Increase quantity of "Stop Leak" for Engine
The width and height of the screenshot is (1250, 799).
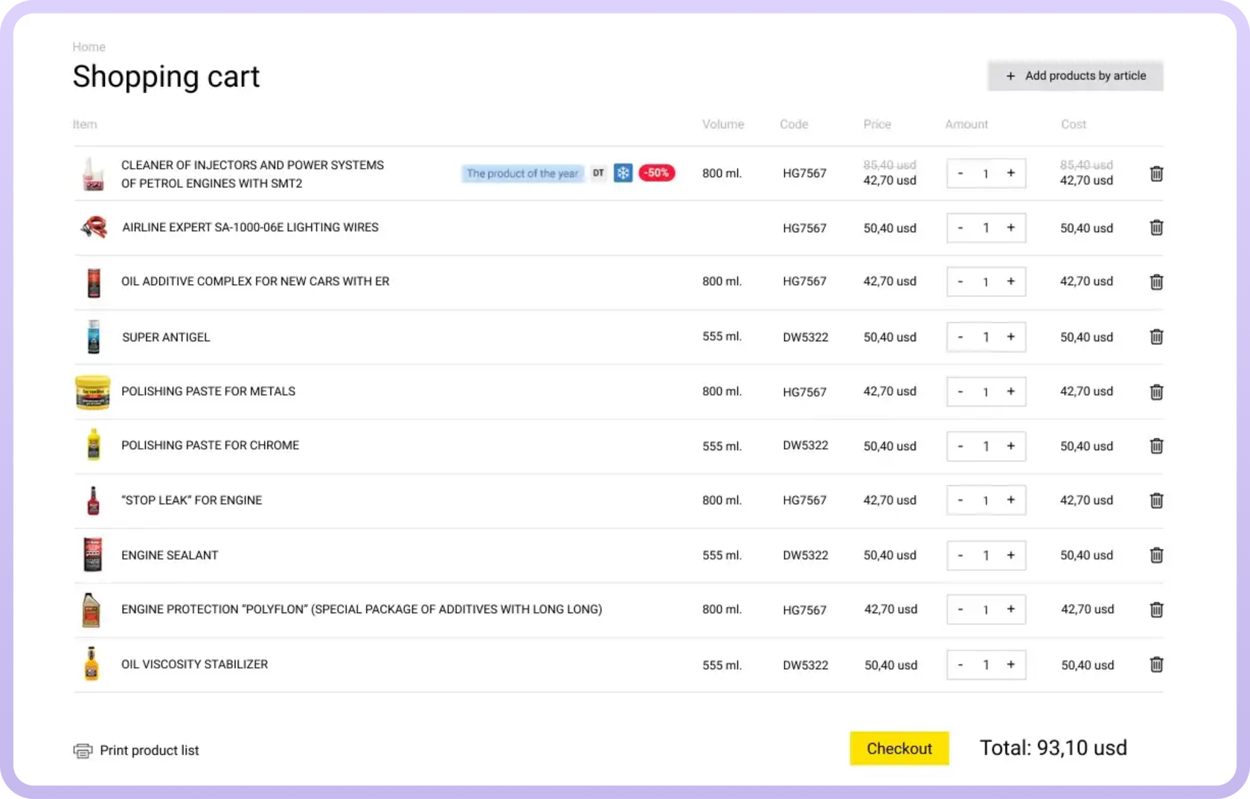pyautogui.click(x=1010, y=501)
